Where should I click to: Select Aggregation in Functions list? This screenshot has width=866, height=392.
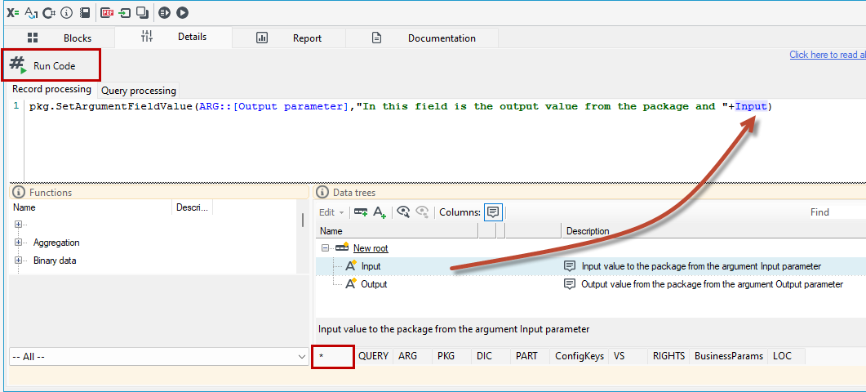(x=56, y=243)
